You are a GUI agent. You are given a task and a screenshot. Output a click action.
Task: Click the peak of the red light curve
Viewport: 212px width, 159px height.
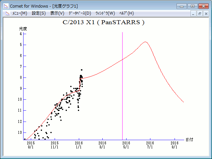click(145, 42)
